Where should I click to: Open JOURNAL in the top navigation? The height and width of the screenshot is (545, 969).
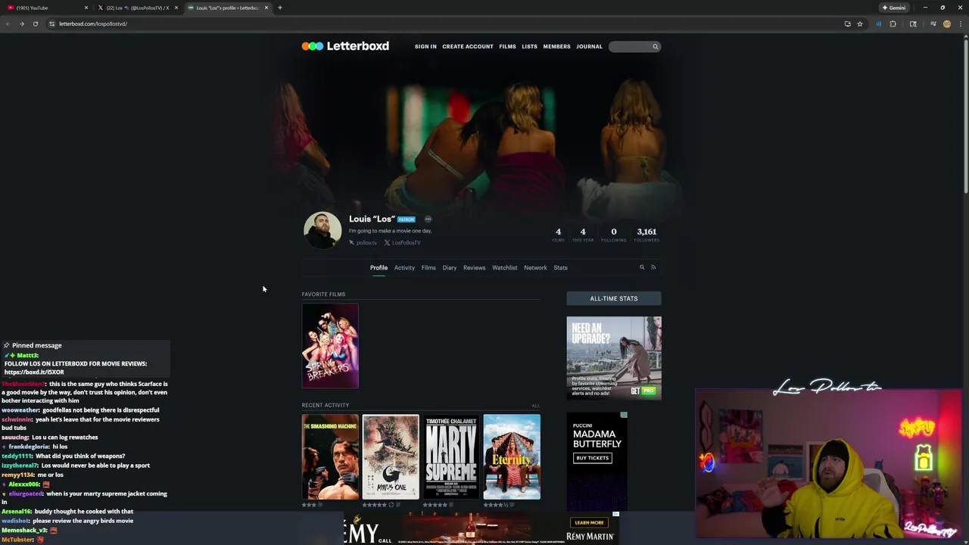[x=589, y=46]
